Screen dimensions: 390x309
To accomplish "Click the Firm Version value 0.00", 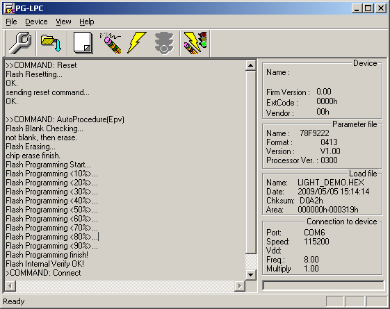I will coord(324,92).
